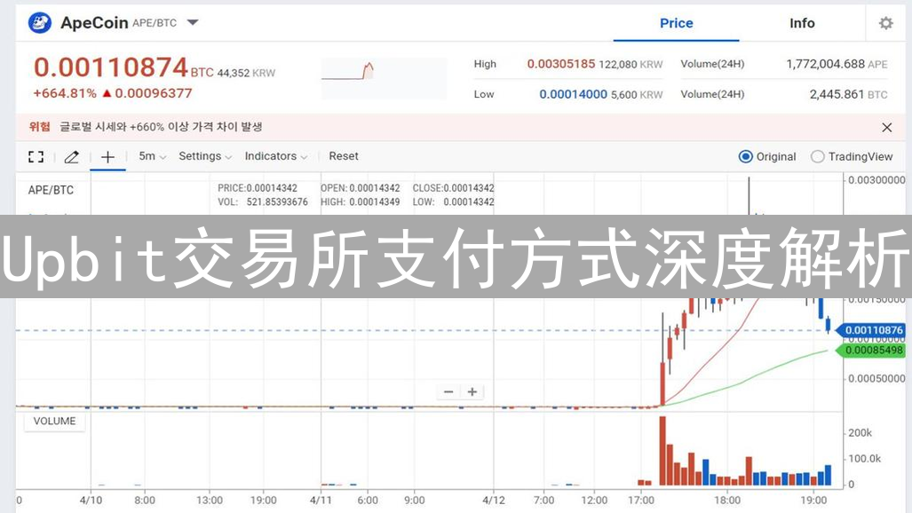Click the mini price sparkline thumbnail

pyautogui.click(x=384, y=78)
